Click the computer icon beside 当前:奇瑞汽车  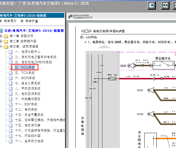click(x=1, y=31)
